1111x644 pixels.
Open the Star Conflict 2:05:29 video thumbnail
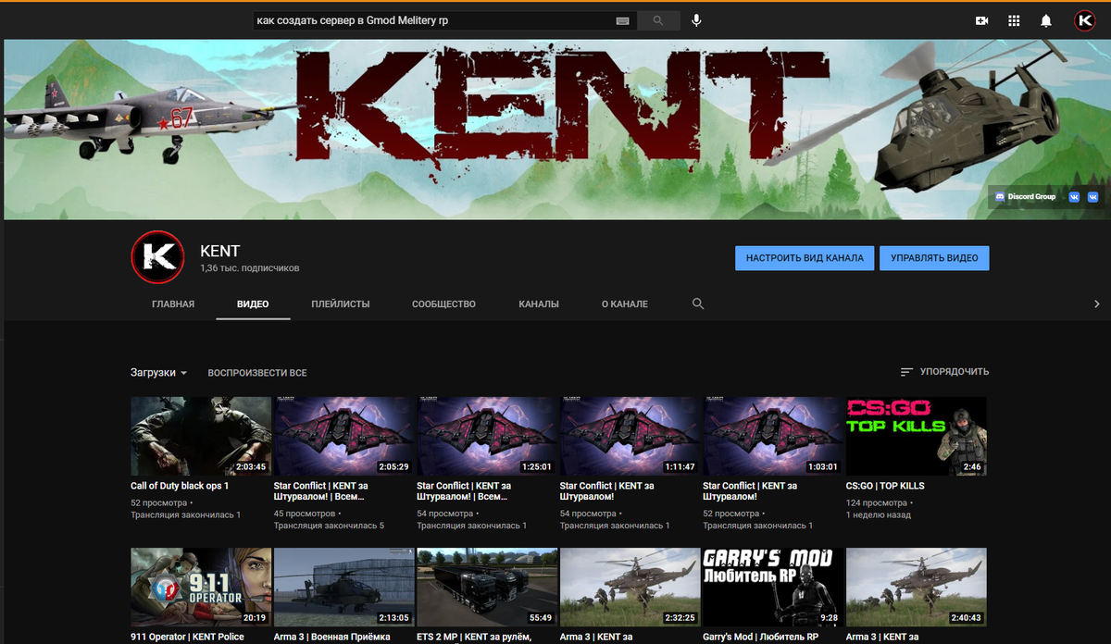(343, 437)
